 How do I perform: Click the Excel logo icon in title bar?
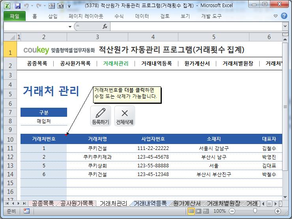point(7,6)
